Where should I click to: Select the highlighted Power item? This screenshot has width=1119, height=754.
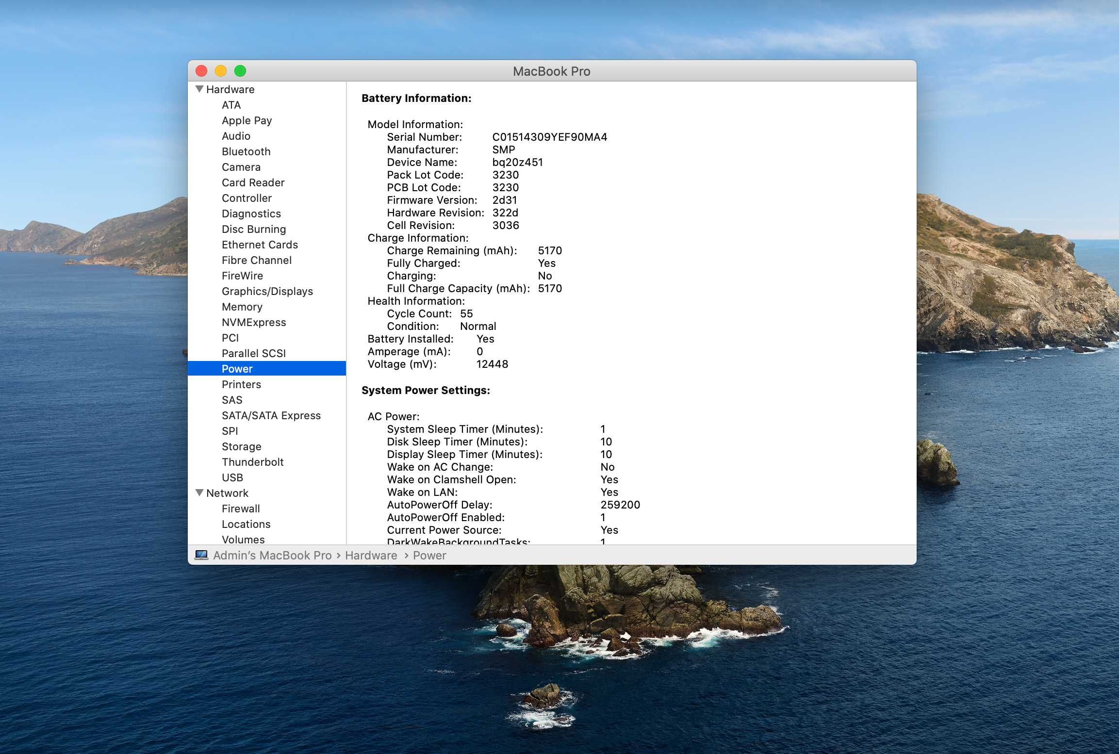(267, 369)
